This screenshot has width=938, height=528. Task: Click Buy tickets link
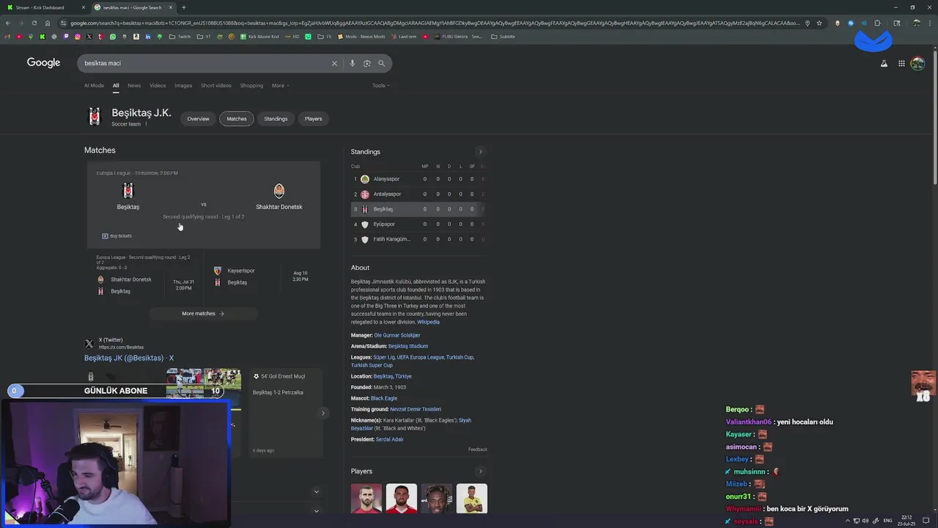coord(117,236)
